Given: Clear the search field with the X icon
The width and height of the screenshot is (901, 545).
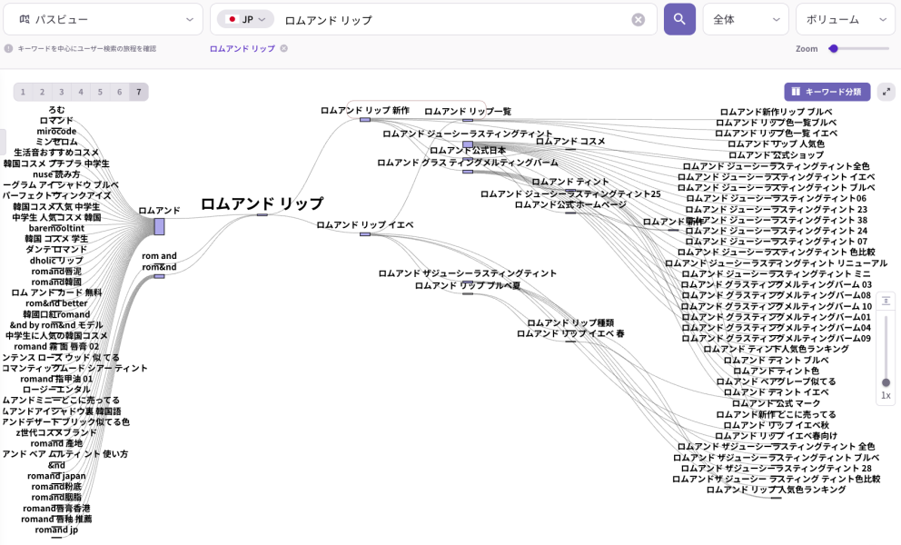Looking at the screenshot, I should point(638,20).
